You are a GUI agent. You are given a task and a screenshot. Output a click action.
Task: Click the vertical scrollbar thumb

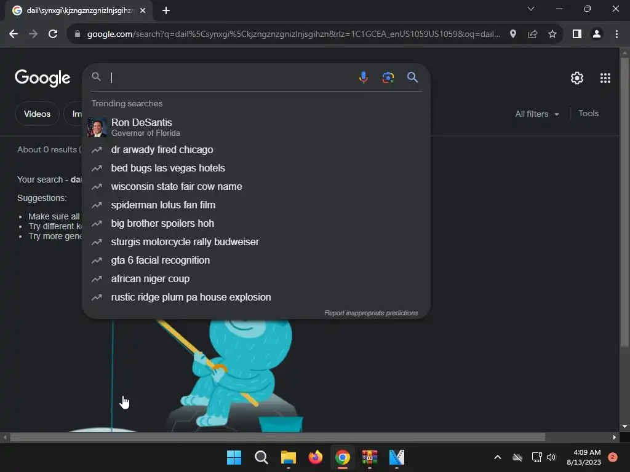coord(624,203)
